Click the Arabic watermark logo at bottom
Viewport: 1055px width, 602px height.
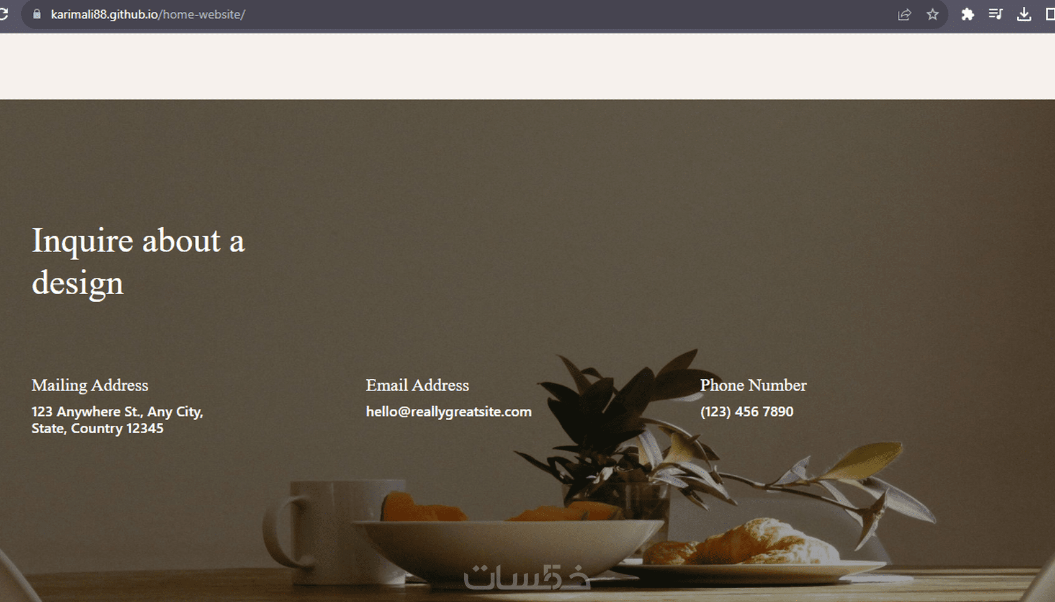pos(527,577)
